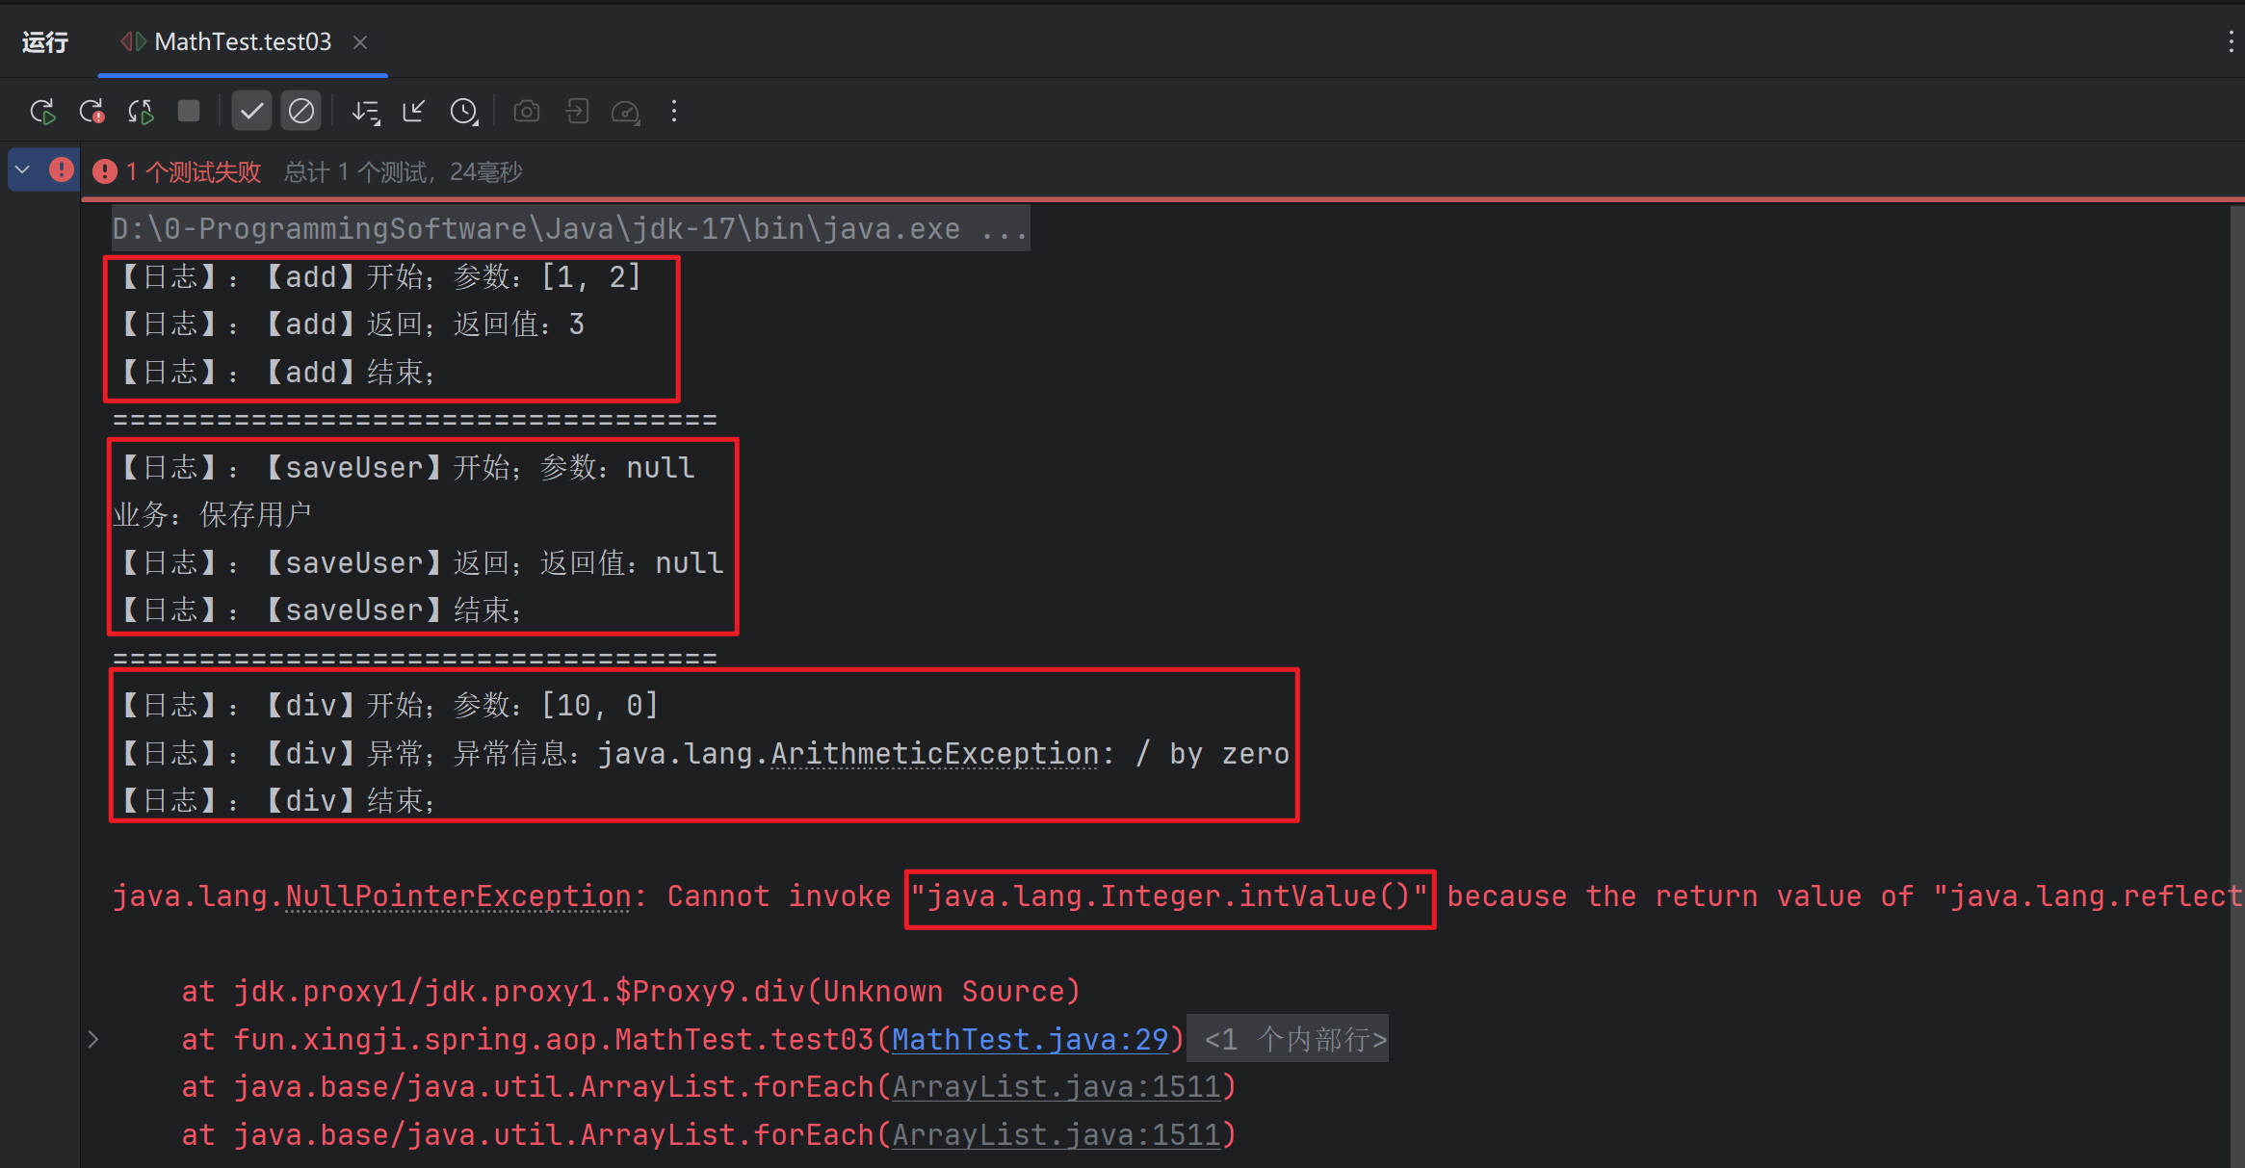Toggle Show Passed checkmark filter
This screenshot has height=1168, width=2245.
(251, 112)
